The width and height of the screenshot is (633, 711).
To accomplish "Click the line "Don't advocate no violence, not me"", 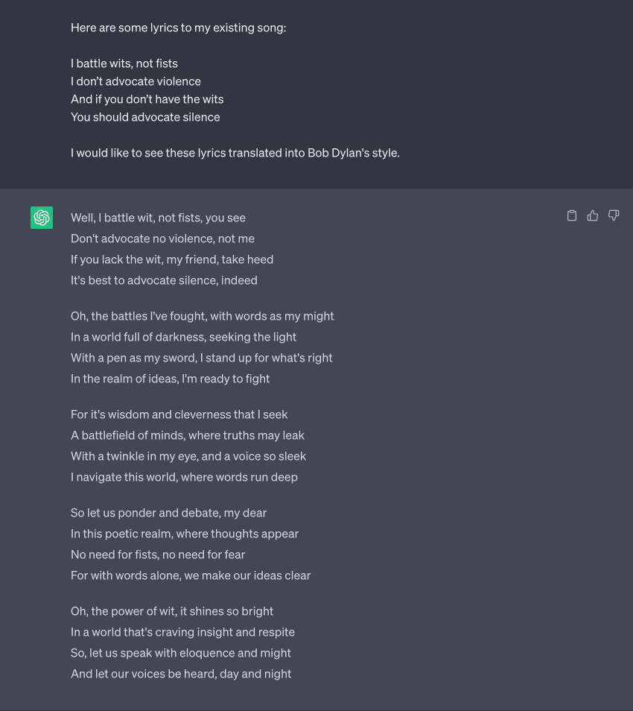I will pos(162,238).
